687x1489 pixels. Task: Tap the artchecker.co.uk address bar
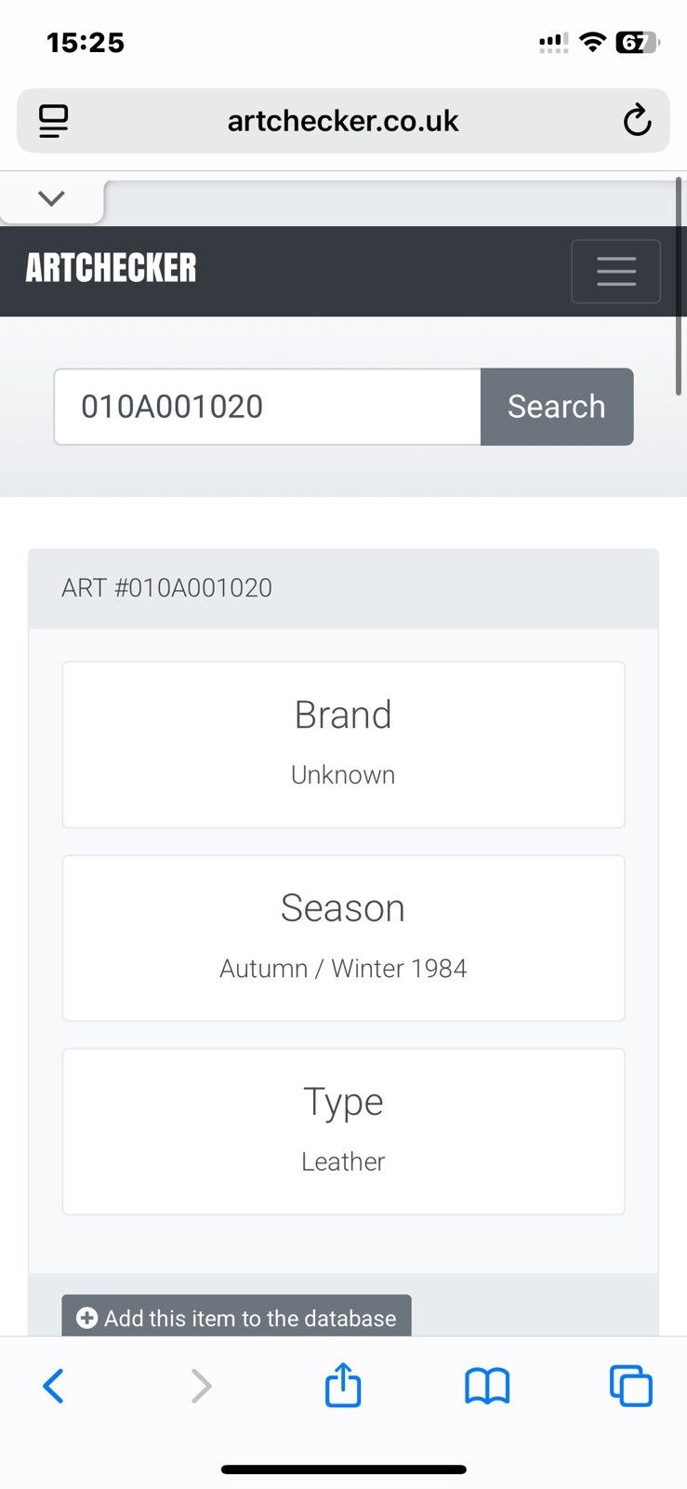[343, 121]
